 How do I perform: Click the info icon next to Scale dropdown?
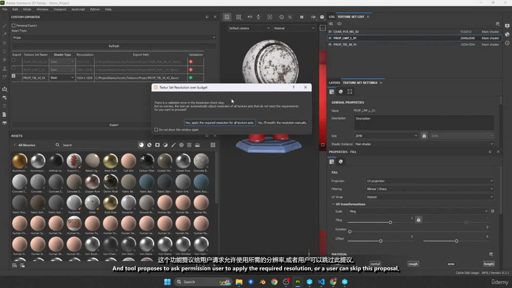pyautogui.click(x=493, y=211)
